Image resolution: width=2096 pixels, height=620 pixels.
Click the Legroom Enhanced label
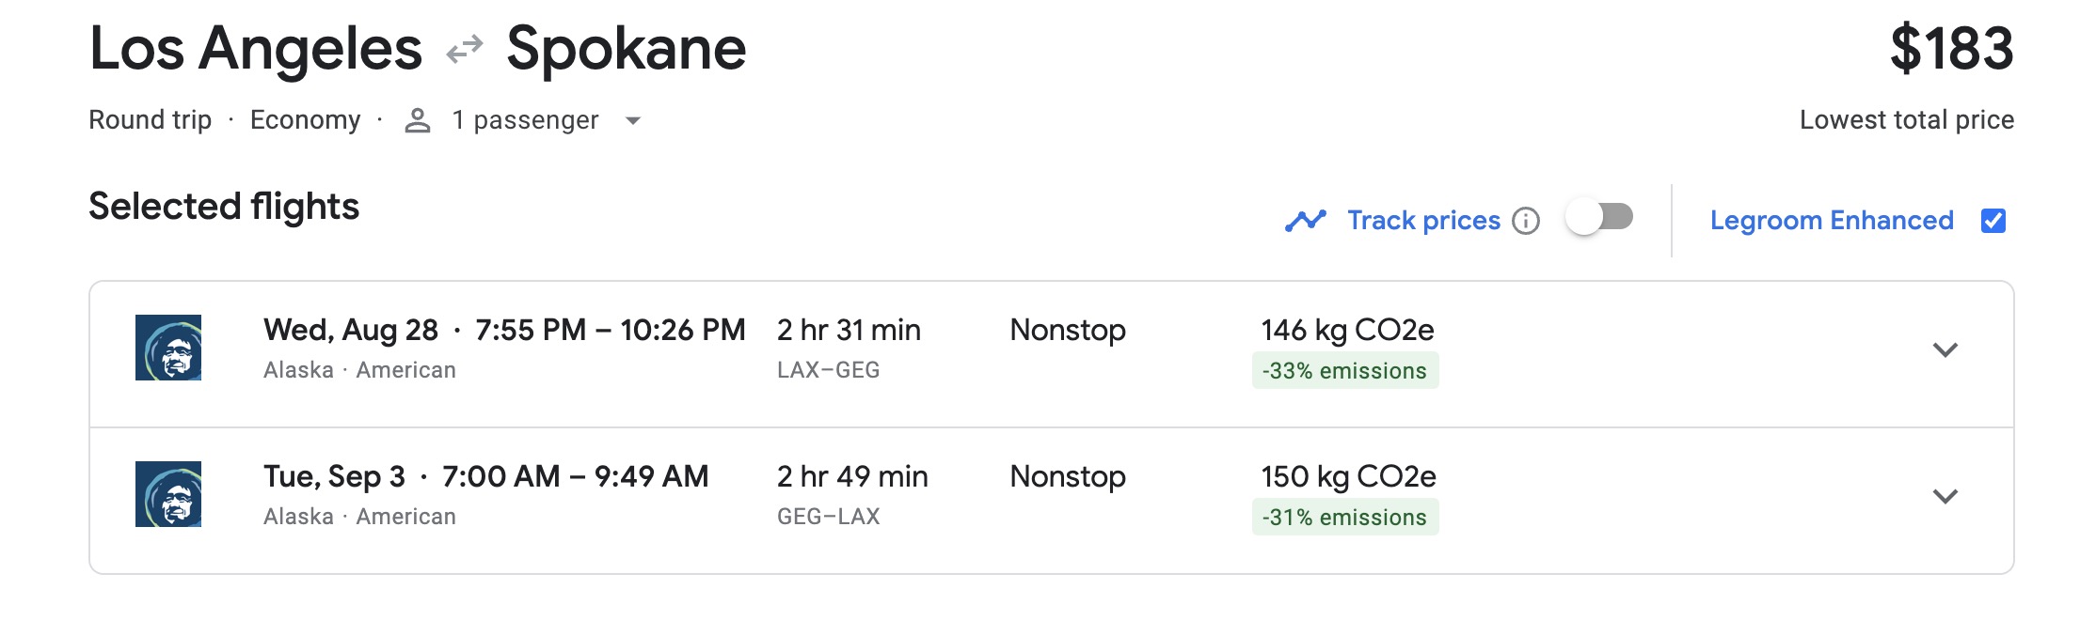(x=1831, y=221)
